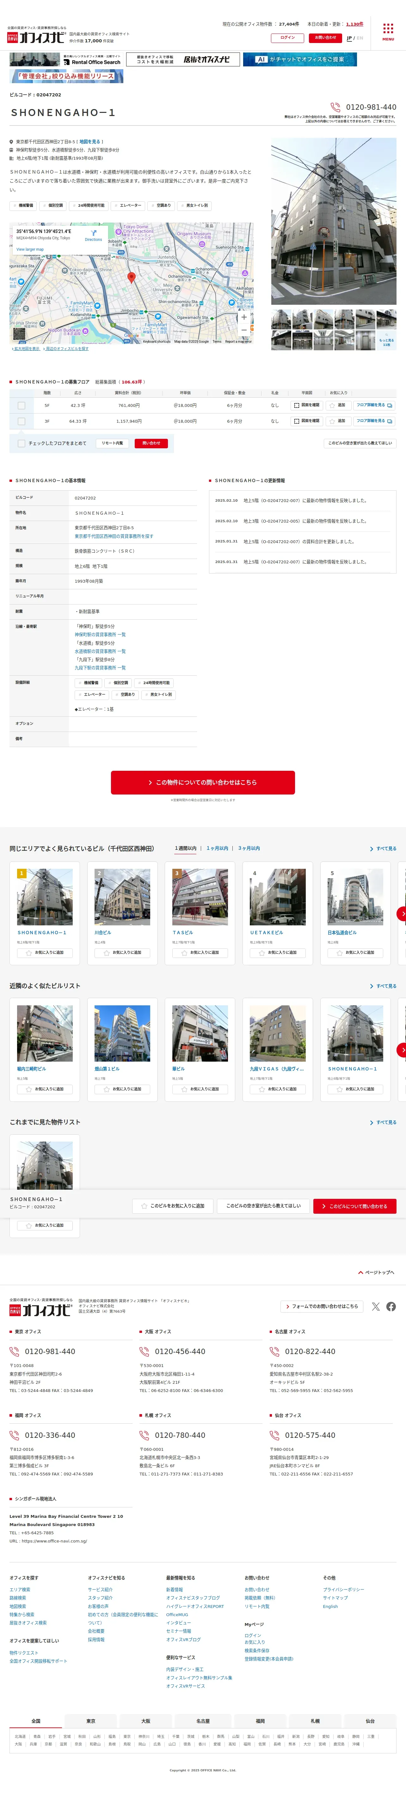
Task: Click この物件についての問い合わせはこちら button
Action: click(x=203, y=782)
